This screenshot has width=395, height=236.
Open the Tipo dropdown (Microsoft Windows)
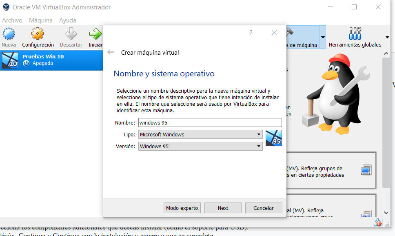[x=200, y=134]
